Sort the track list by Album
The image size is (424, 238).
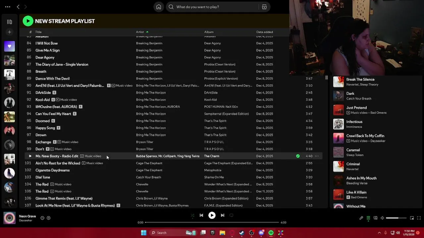point(209,32)
